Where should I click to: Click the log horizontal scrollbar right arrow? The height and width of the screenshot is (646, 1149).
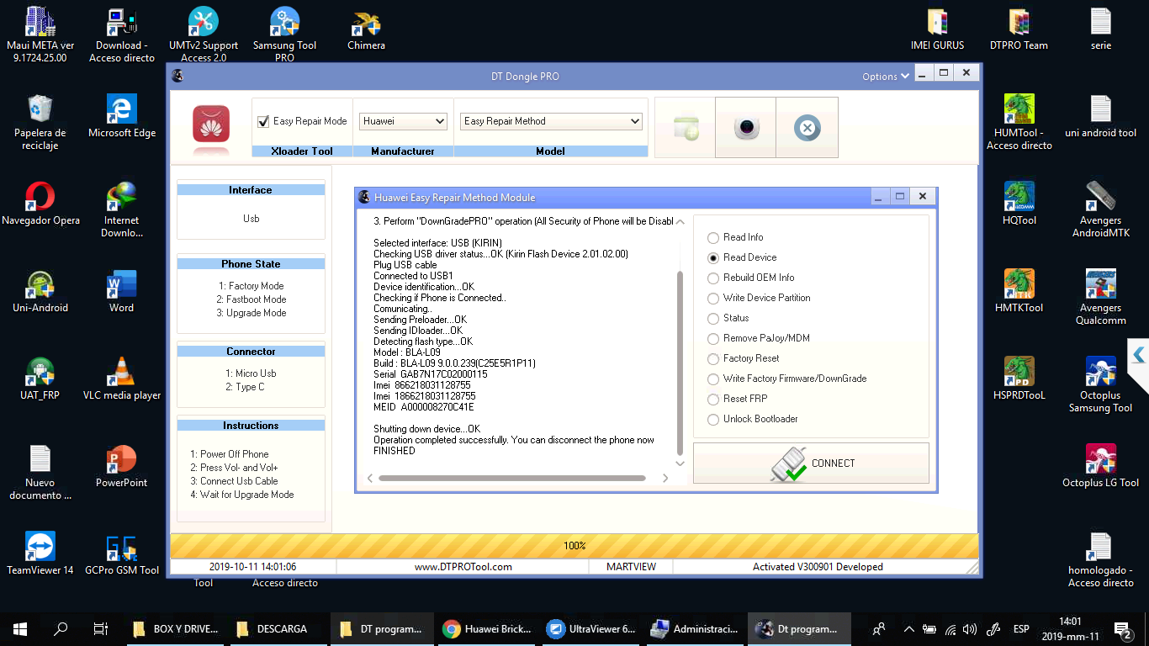click(665, 478)
